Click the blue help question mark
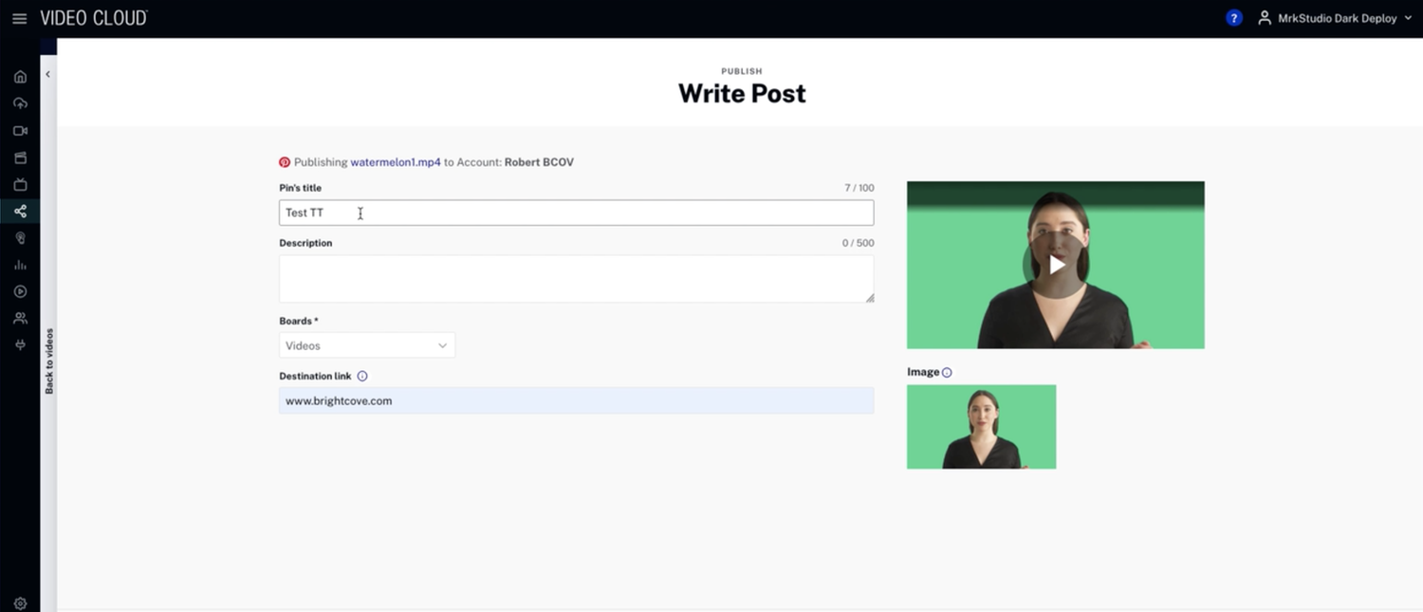This screenshot has height=612, width=1423. click(1234, 18)
